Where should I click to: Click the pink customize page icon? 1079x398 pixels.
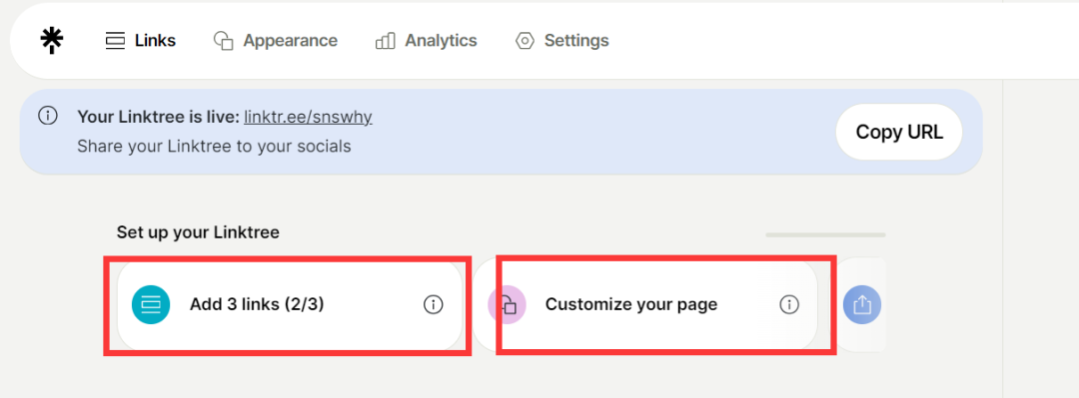tap(508, 304)
